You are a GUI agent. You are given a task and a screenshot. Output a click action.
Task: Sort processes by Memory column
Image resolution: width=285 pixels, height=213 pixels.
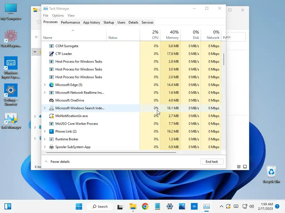(x=170, y=35)
